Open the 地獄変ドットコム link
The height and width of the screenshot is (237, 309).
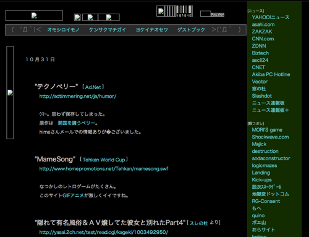point(270,194)
